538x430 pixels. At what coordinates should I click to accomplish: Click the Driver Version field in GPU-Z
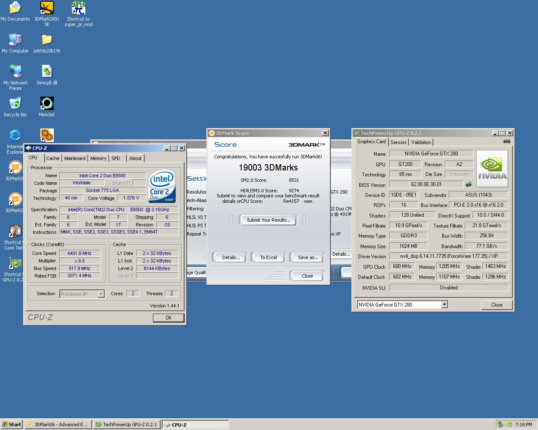pos(449,256)
